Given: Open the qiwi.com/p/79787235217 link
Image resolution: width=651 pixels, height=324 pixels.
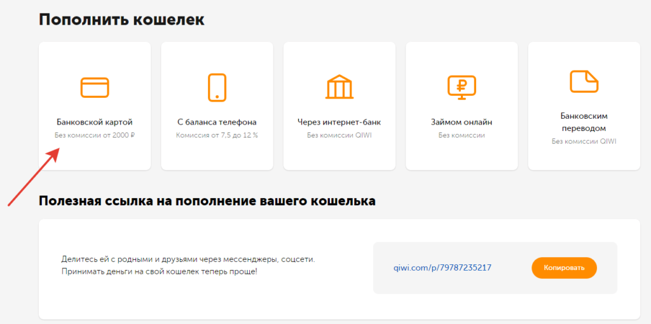Looking at the screenshot, I should [x=442, y=267].
